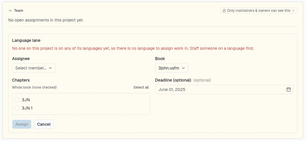This screenshot has height=141, width=306.
Task: Click the Cancel button
Action: (x=44, y=124)
